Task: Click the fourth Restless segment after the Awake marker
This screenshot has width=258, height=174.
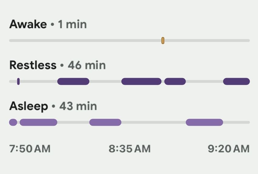Action: [x=175, y=81]
